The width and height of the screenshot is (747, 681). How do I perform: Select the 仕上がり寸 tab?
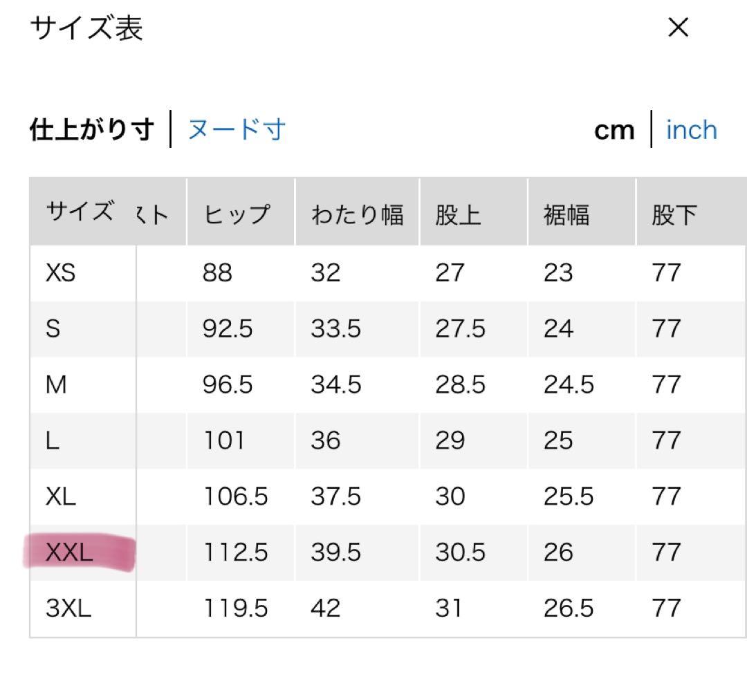(92, 129)
